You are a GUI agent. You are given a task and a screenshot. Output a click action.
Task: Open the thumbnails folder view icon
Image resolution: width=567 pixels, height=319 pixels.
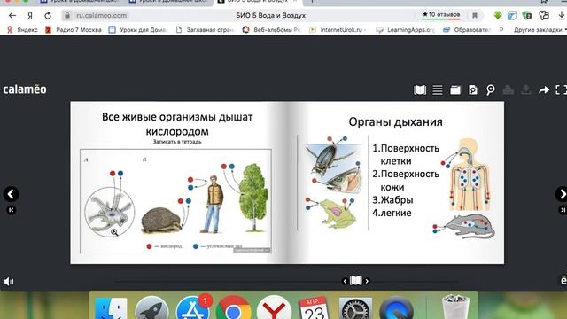[455, 89]
